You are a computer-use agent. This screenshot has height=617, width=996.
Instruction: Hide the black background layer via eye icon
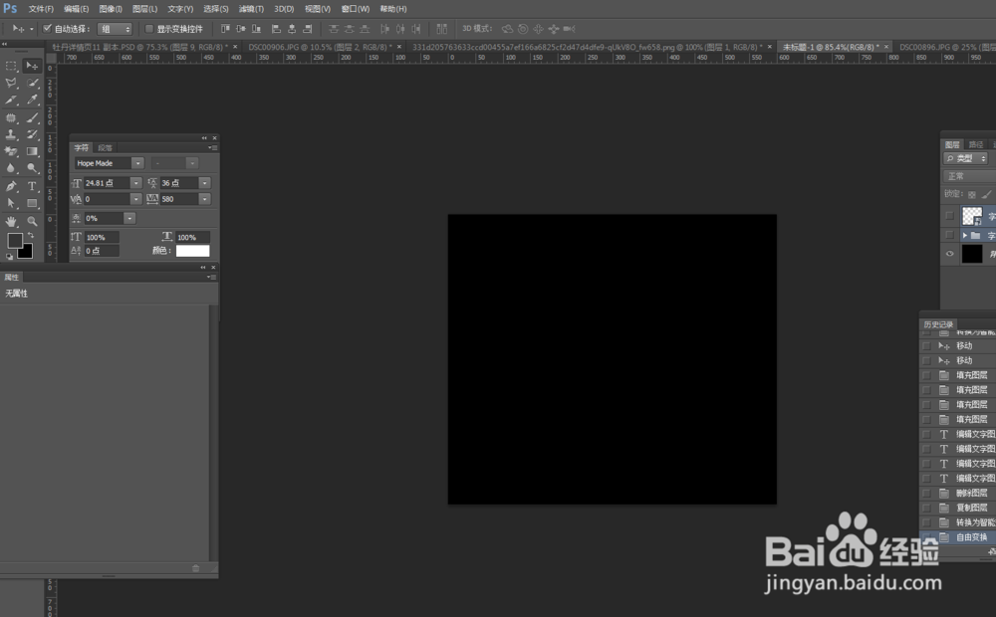(949, 254)
